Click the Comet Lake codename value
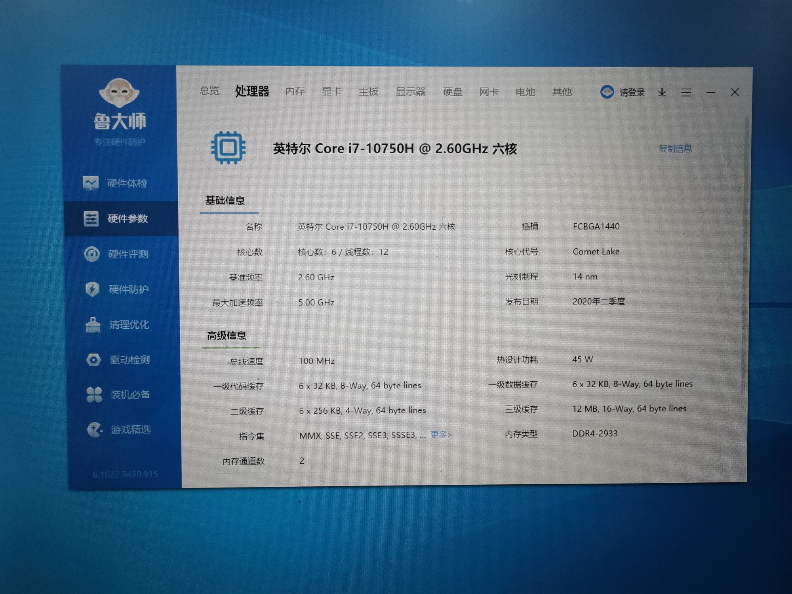Screen dimensions: 792x594 [596, 251]
